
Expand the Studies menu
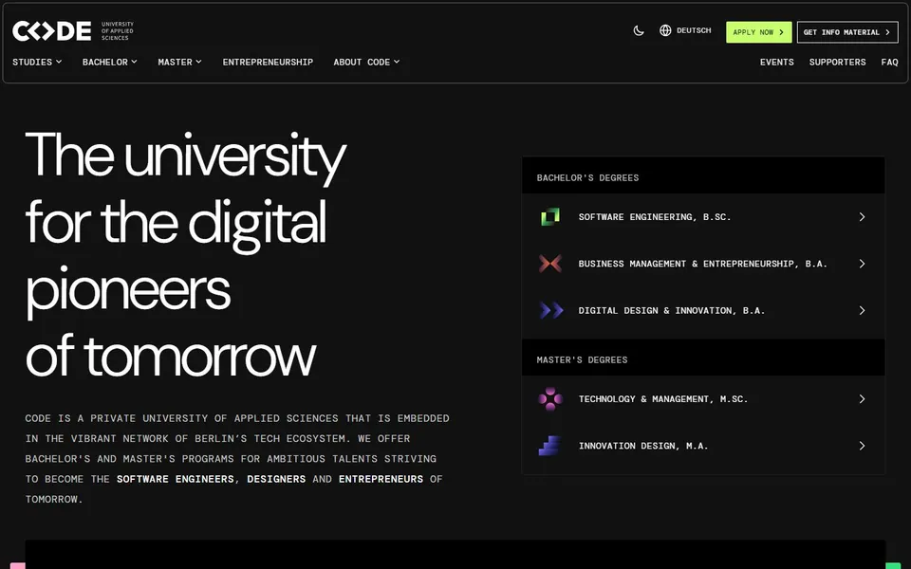click(x=37, y=62)
